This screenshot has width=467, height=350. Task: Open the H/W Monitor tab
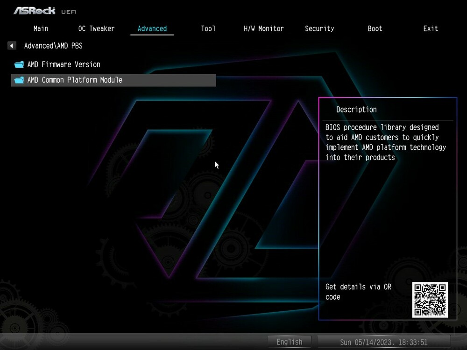263,28
